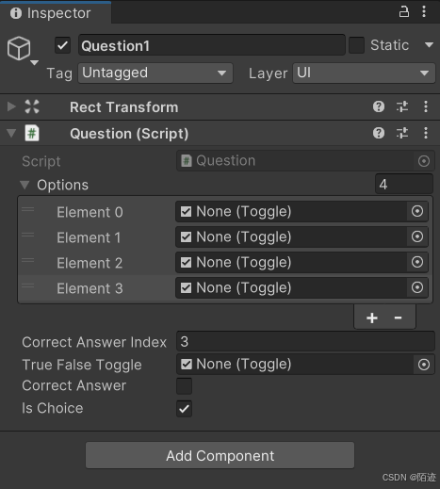440x489 pixels.
Task: Click the GameObject cube icon picker
Action: click(19, 48)
